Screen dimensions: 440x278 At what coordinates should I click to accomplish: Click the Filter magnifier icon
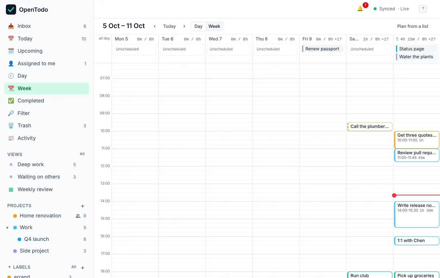(x=11, y=113)
